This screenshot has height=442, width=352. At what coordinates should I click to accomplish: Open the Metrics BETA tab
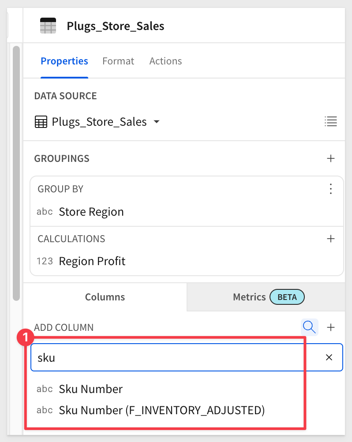pyautogui.click(x=266, y=297)
